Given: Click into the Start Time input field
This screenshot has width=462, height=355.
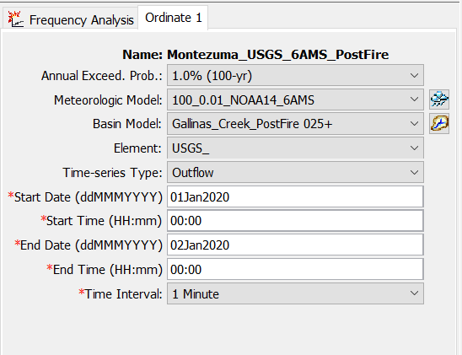Looking at the screenshot, I should tap(295, 221).
